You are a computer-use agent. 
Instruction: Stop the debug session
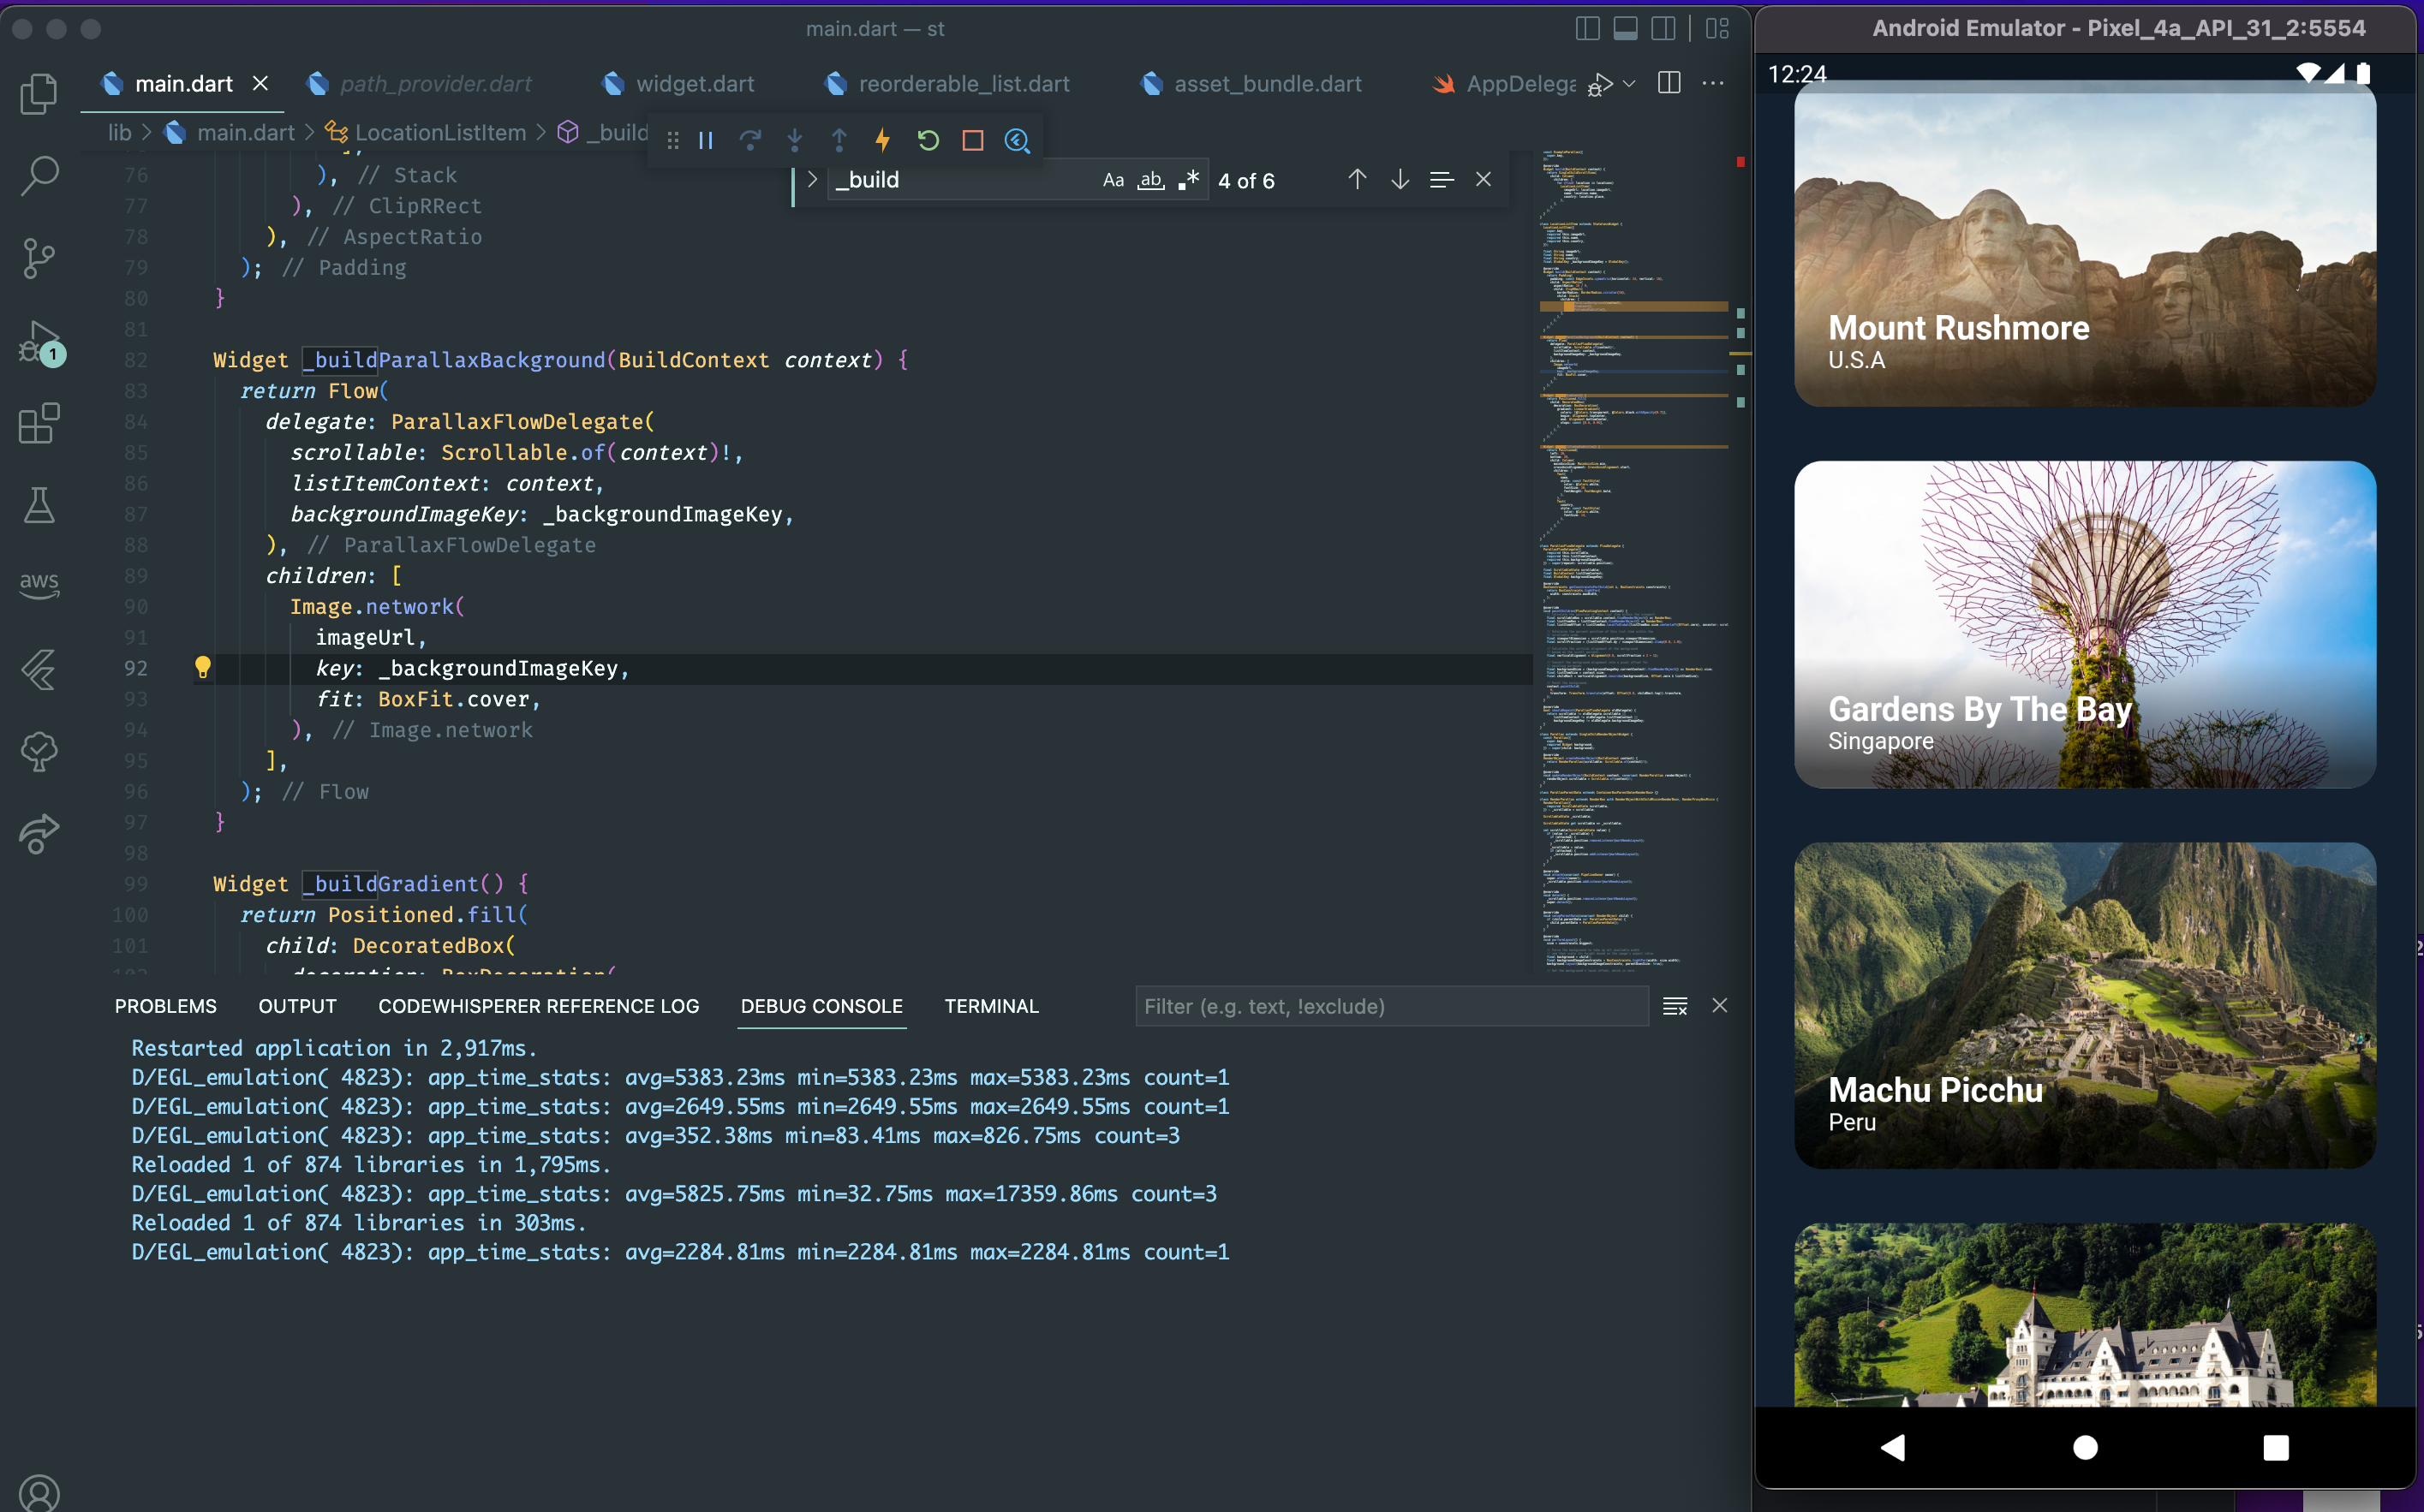(972, 141)
